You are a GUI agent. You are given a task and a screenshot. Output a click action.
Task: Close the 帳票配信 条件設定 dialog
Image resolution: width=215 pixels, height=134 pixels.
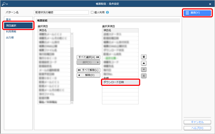pyautogui.click(x=210, y=4)
